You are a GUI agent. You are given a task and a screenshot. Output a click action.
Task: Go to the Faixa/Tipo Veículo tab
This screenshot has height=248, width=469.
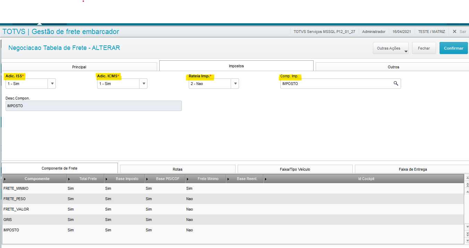tap(295, 169)
